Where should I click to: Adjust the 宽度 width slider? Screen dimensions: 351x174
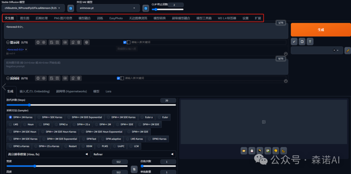pyautogui.click(x=67, y=166)
